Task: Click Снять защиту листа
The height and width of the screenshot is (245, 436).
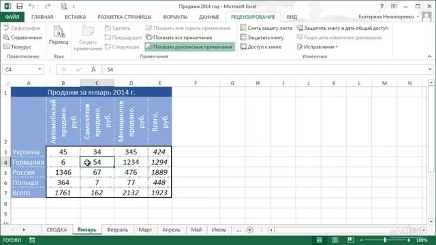Action: [x=266, y=28]
